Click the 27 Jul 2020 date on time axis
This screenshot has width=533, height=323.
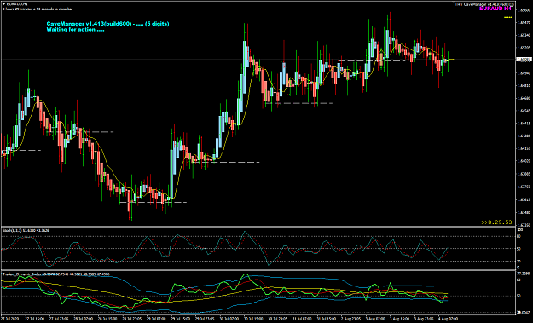point(11,320)
